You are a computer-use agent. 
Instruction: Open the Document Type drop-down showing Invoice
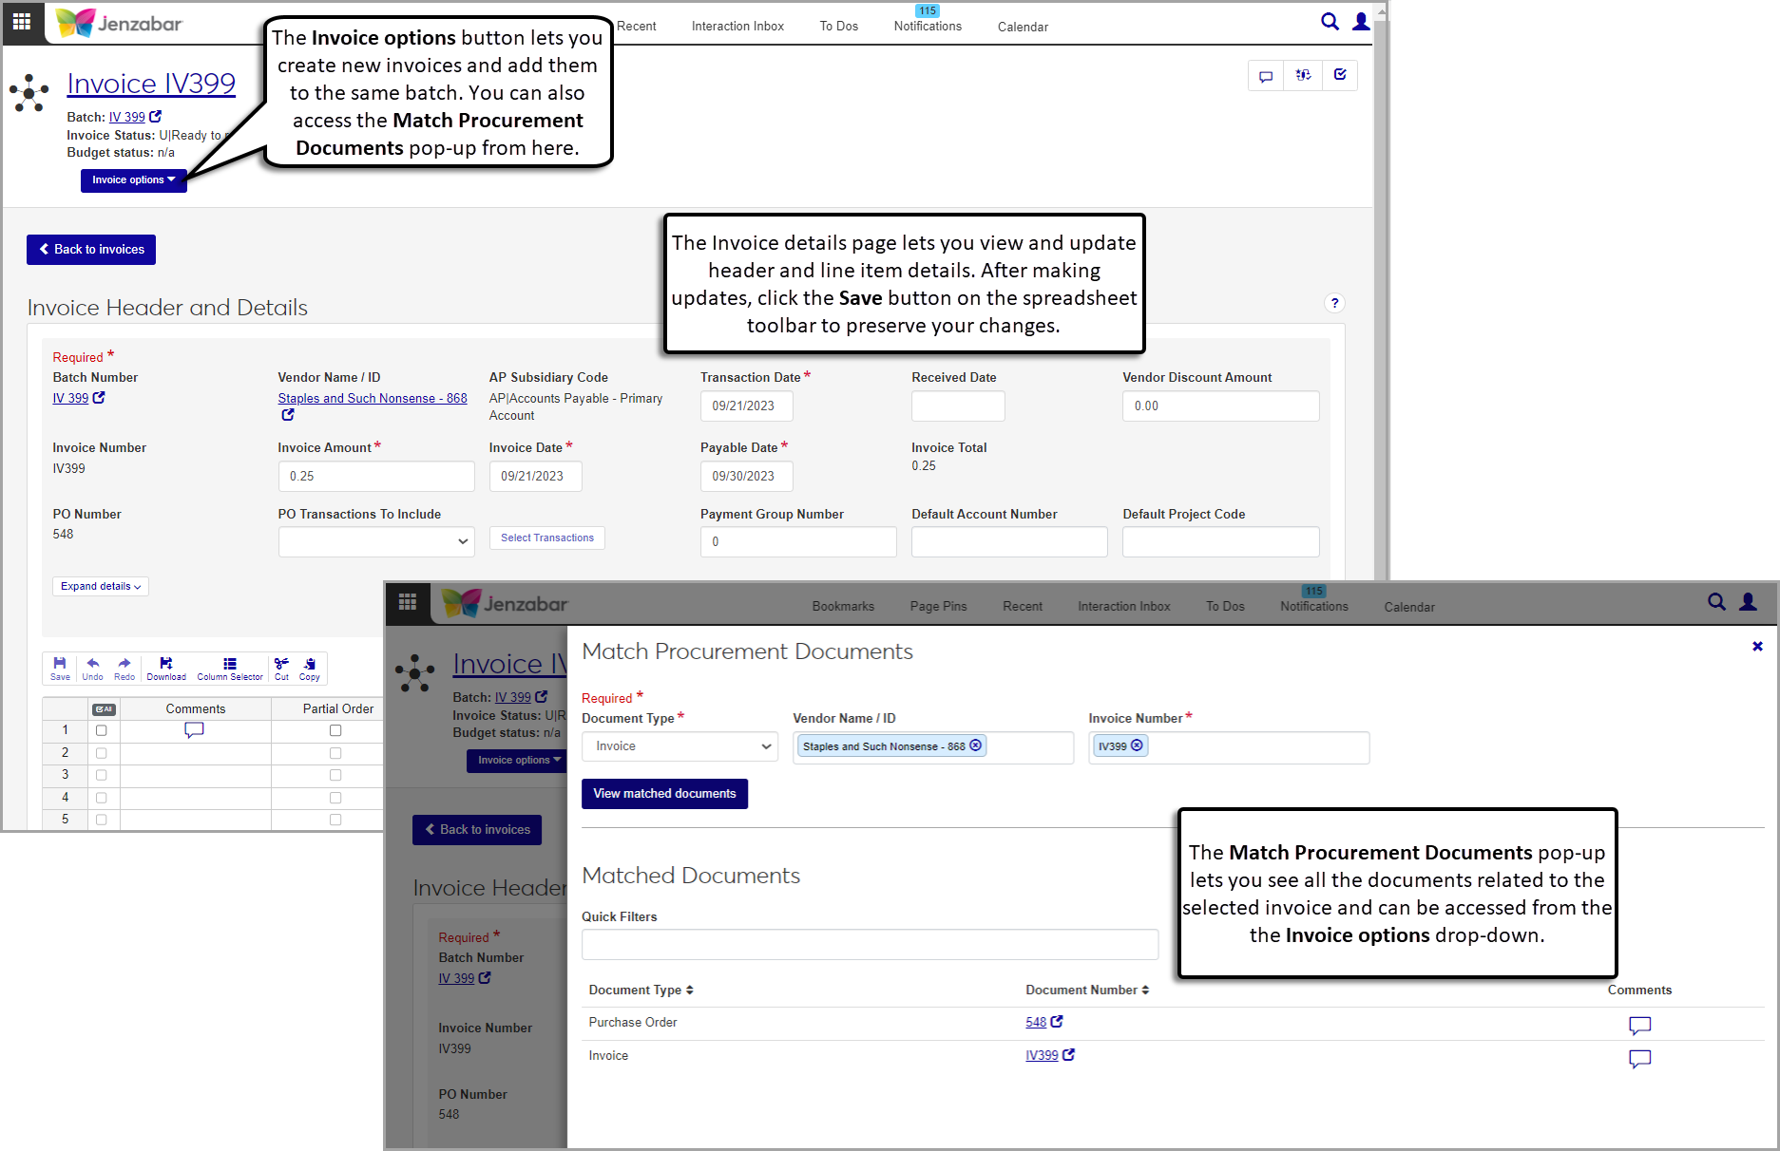coord(679,746)
